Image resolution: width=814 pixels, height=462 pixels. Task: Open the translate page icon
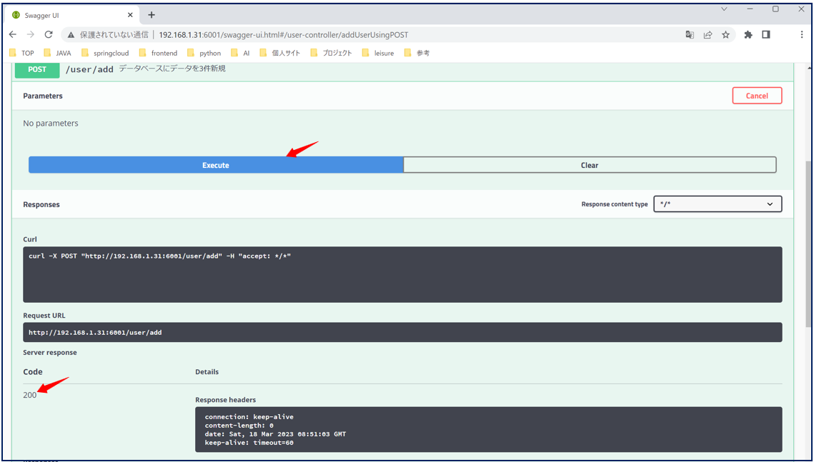(x=690, y=35)
